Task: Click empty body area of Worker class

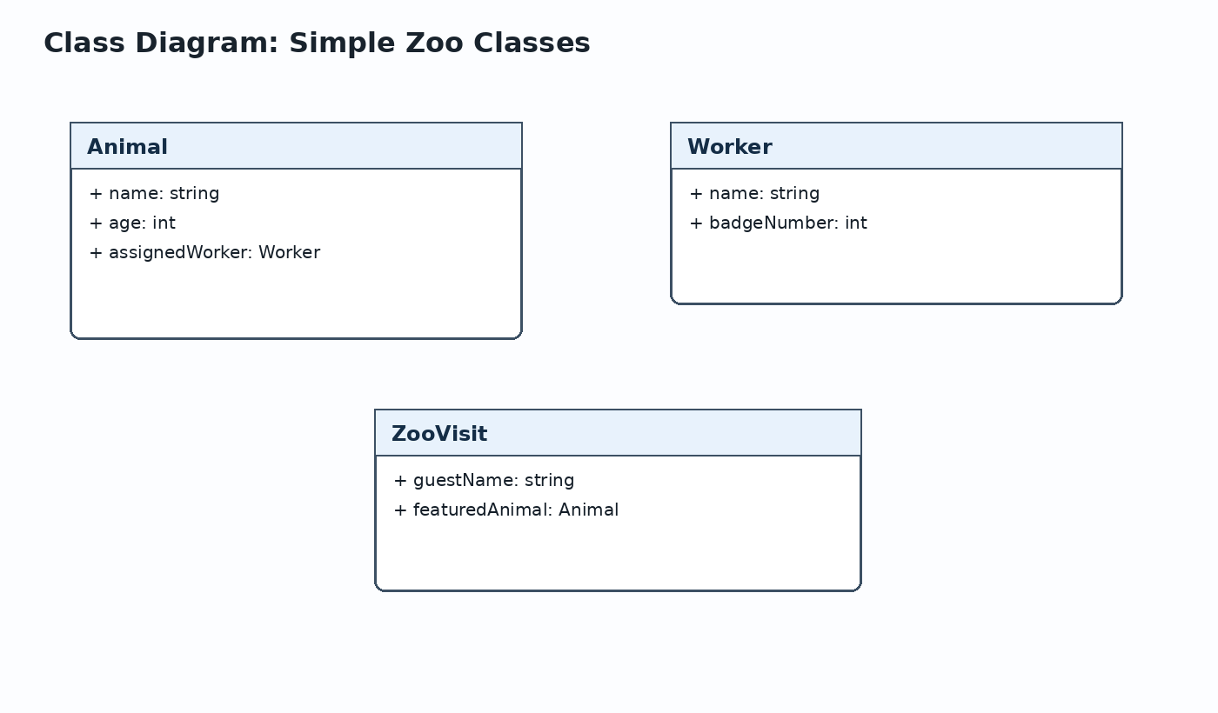Action: tap(896, 268)
